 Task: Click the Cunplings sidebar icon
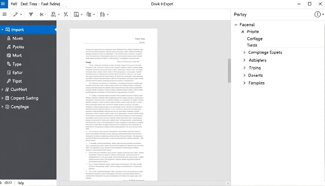7,107
